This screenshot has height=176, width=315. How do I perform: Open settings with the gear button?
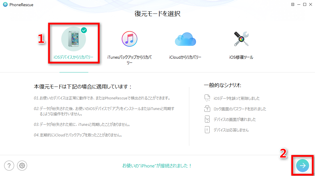pos(22,166)
